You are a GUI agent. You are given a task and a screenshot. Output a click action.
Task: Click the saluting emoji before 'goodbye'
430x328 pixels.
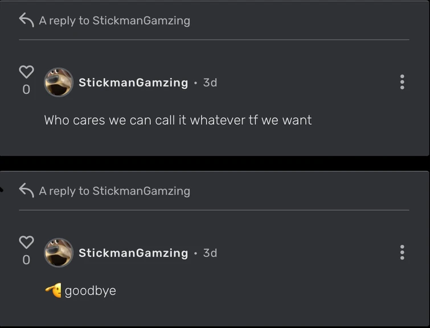click(54, 290)
